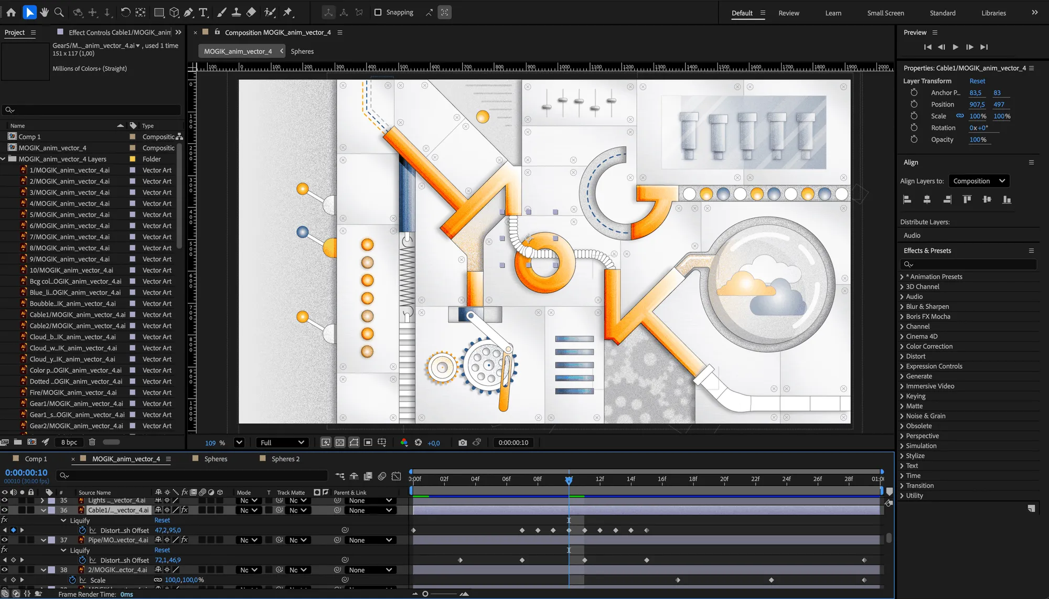Collapse the Liquify effect on Cable1 layer
This screenshot has width=1049, height=599.
point(63,521)
